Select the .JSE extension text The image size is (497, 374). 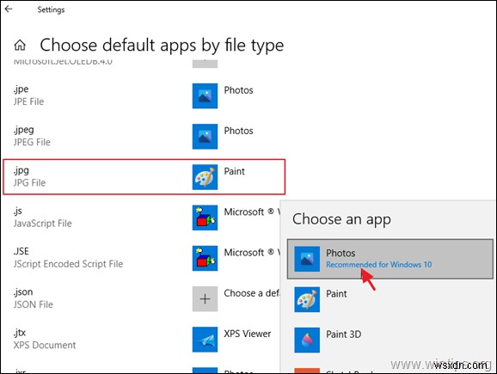[x=21, y=251]
